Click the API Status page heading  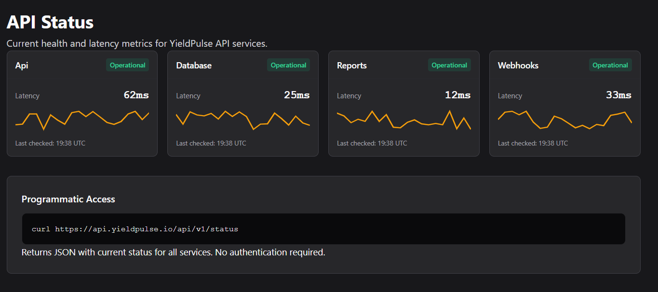pos(50,22)
